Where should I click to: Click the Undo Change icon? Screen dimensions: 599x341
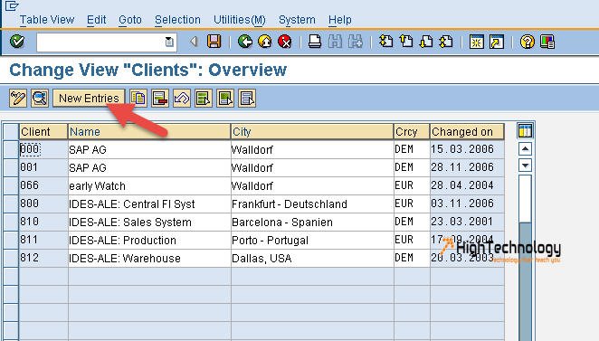coord(182,99)
